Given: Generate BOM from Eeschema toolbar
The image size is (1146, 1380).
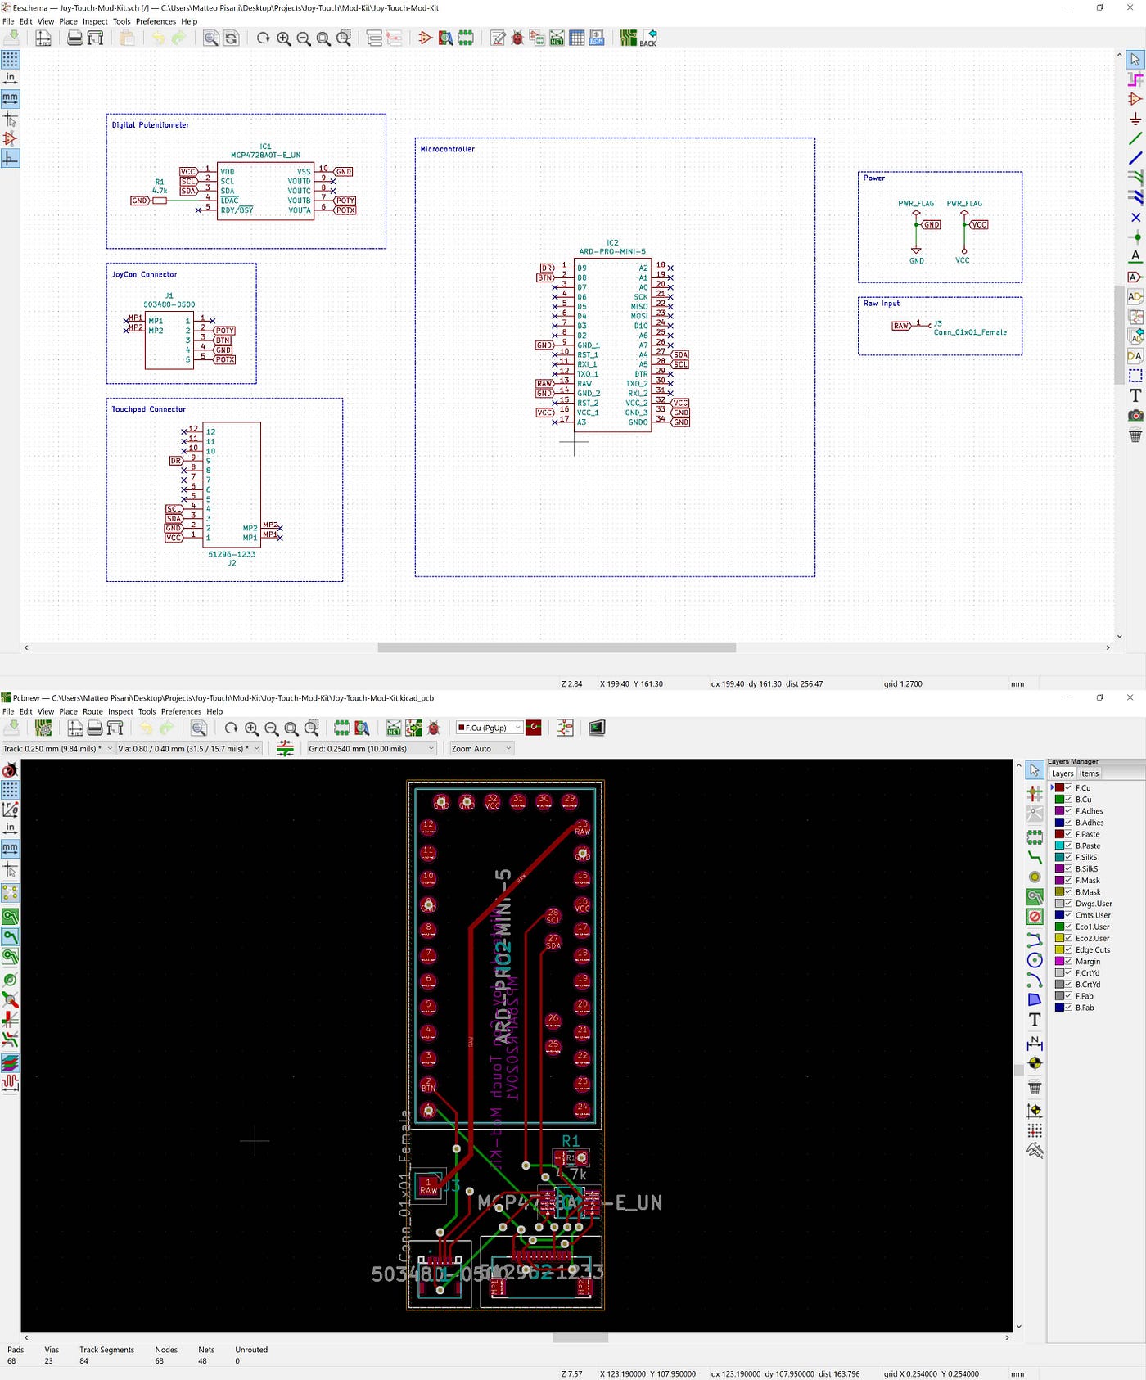Looking at the screenshot, I should [597, 38].
